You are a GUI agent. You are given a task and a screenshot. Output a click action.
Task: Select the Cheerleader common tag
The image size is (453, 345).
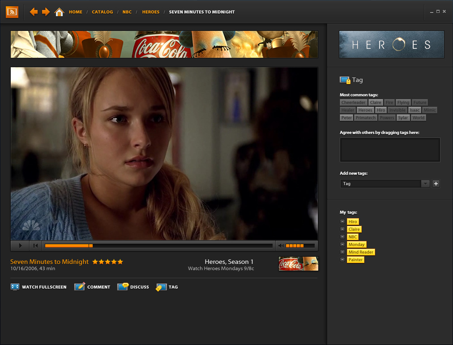pyautogui.click(x=353, y=103)
